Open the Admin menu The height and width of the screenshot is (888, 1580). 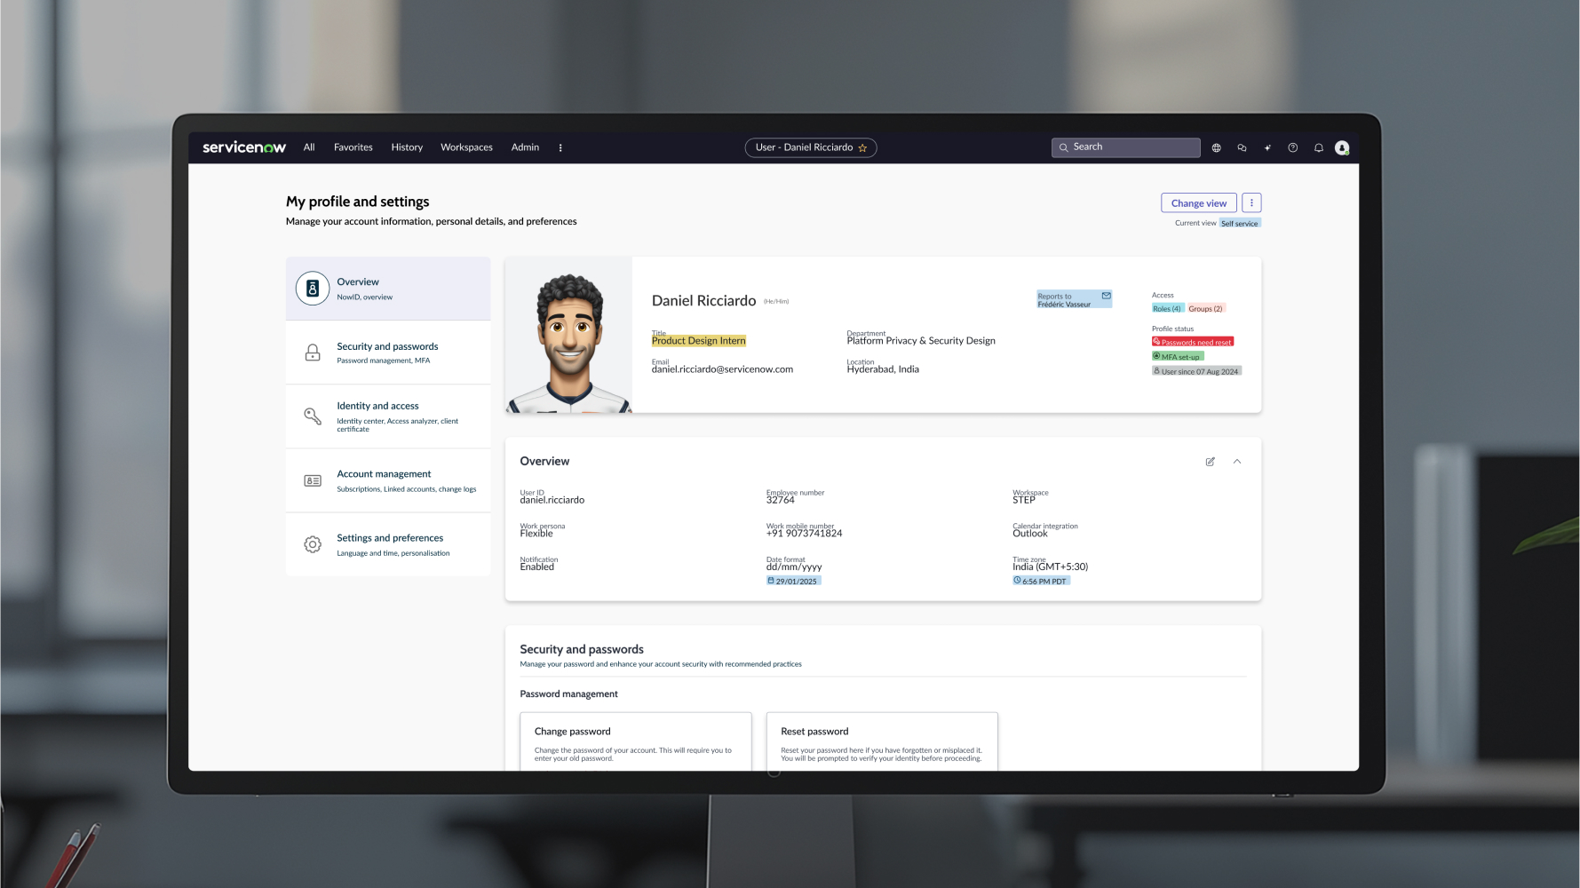(525, 147)
